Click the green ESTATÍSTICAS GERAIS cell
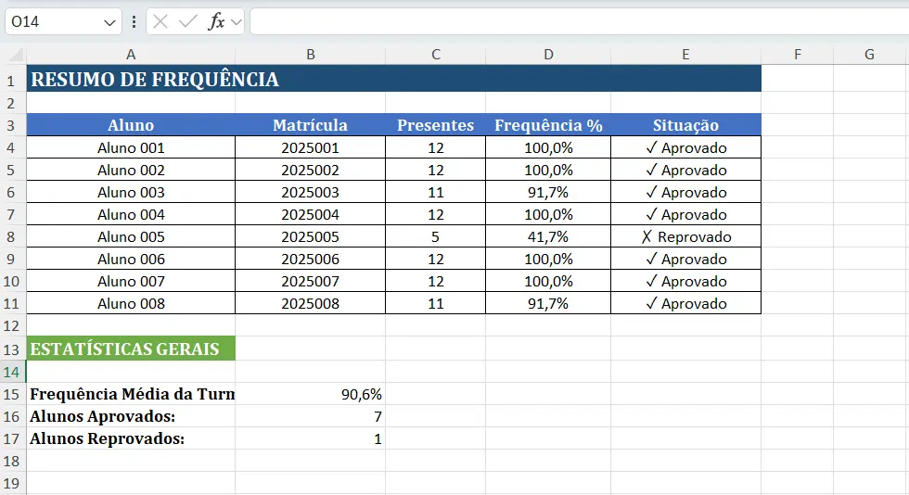This screenshot has width=909, height=495. coord(131,349)
